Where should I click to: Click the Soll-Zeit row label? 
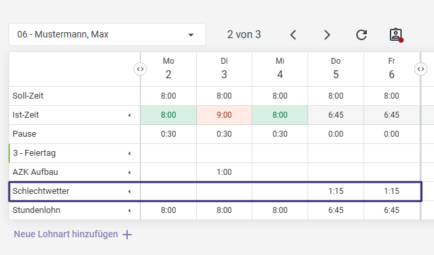click(x=28, y=96)
